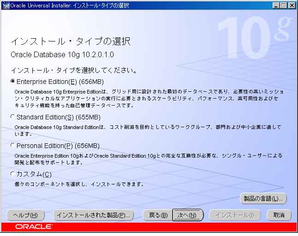The height and width of the screenshot is (236, 298).
Task: Click the ヘルプ(H) help button
Action: [26, 215]
